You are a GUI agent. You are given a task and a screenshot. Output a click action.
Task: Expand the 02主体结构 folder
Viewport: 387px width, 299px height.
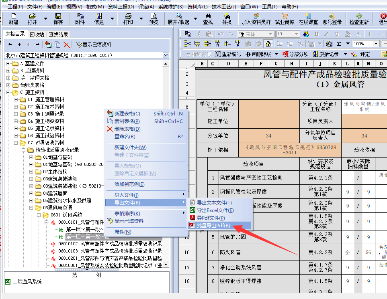31,172
